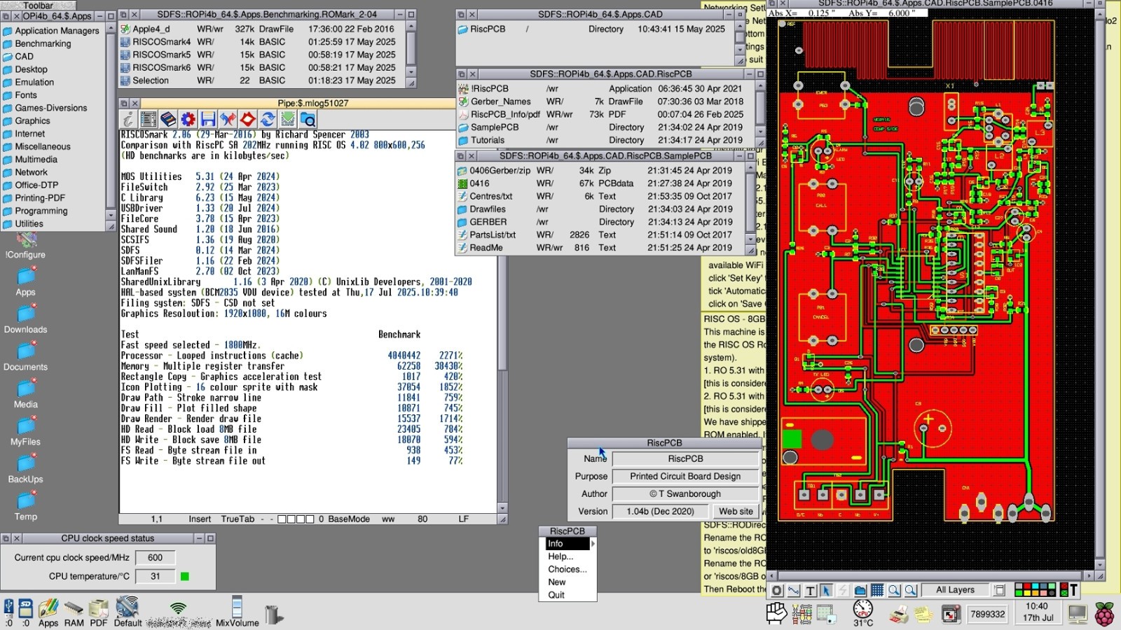This screenshot has width=1121, height=630.
Task: Click the folder search icon in the editor toolbar
Action: [308, 119]
